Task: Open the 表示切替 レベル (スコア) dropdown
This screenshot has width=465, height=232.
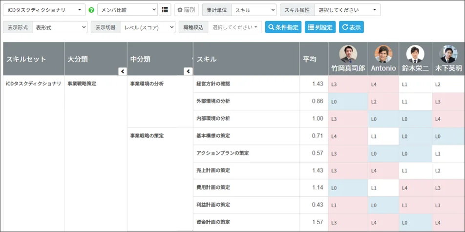Action: pyautogui.click(x=147, y=27)
